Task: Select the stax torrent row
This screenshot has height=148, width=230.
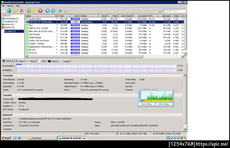Action: click(x=105, y=25)
